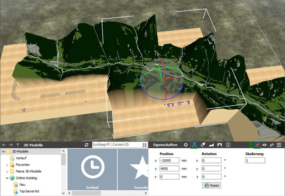Viewport: 285px width, 196px height.
Task: Select the position/transform axes icon
Action: coord(194,145)
